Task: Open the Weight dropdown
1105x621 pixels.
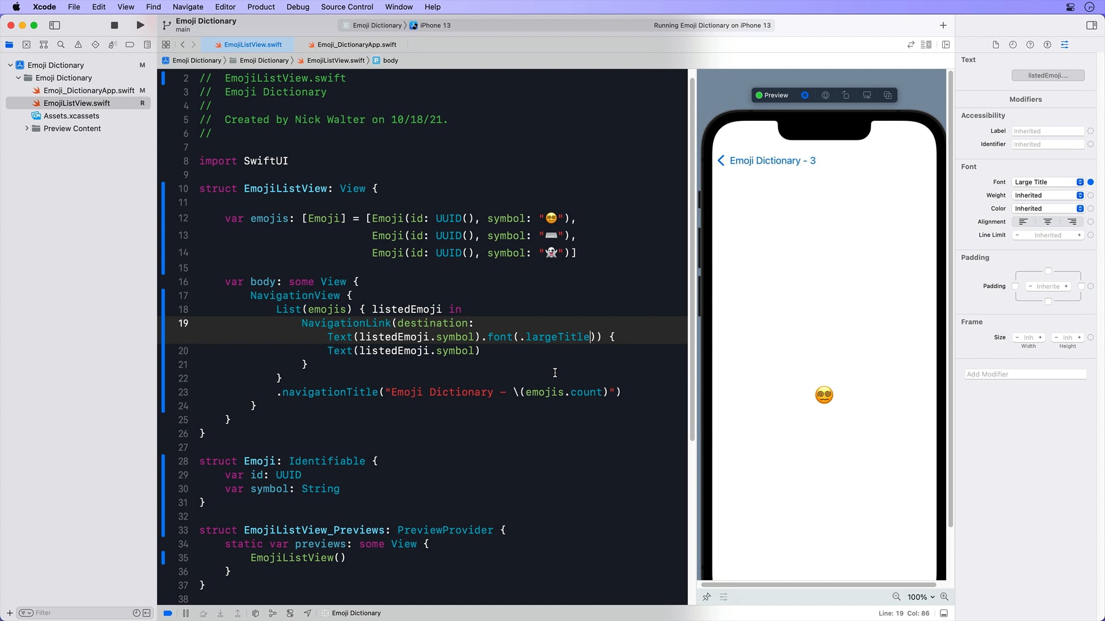Action: 1047,195
